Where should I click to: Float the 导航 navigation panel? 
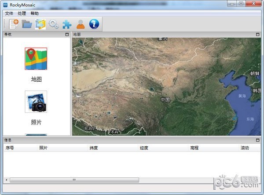pyautogui.click(x=67, y=34)
